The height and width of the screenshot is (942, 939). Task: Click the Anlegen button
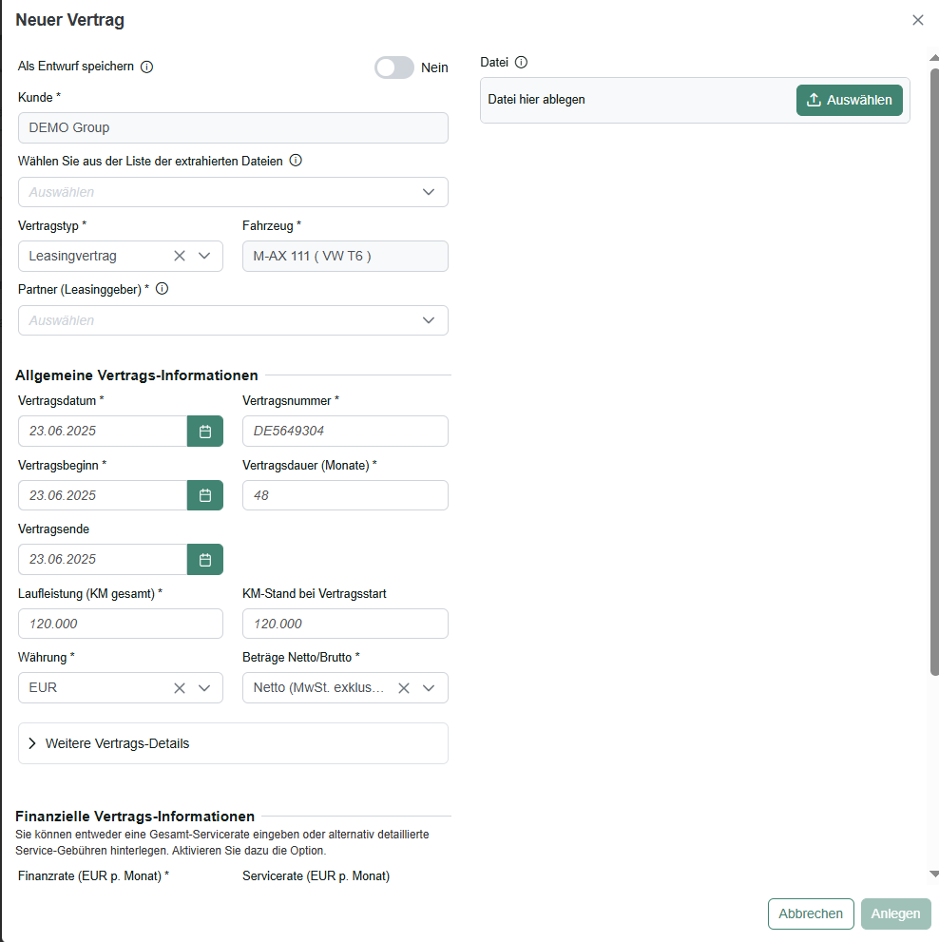click(895, 913)
